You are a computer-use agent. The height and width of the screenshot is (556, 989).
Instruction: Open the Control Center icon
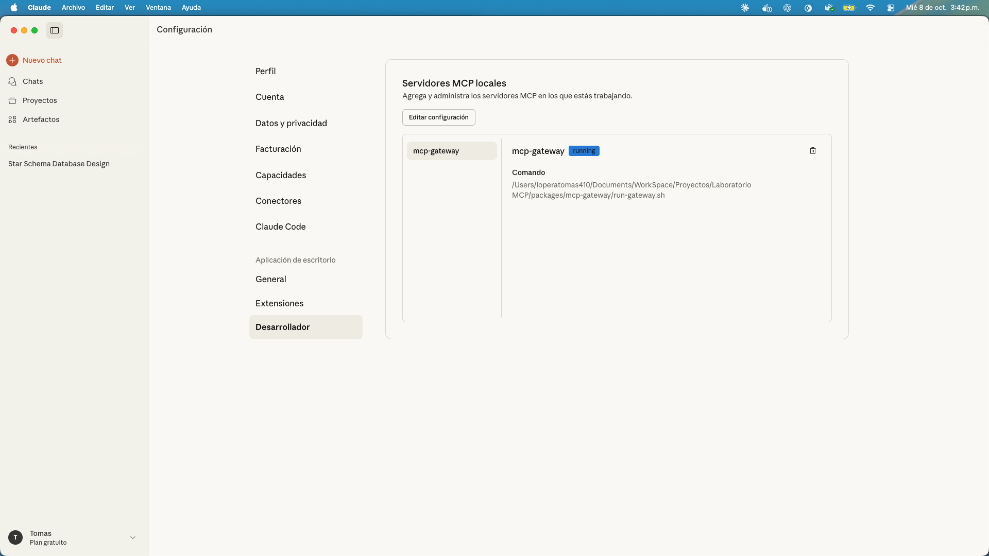pyautogui.click(x=891, y=8)
